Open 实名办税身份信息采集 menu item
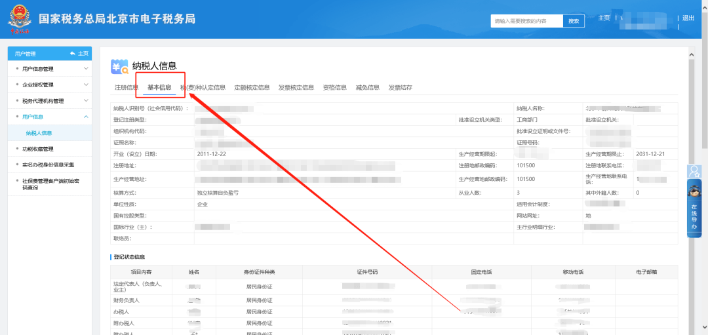Image resolution: width=708 pixels, height=335 pixels. coord(48,165)
